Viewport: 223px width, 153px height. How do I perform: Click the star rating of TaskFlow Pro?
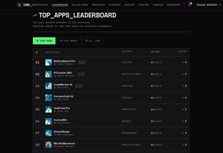point(156,109)
